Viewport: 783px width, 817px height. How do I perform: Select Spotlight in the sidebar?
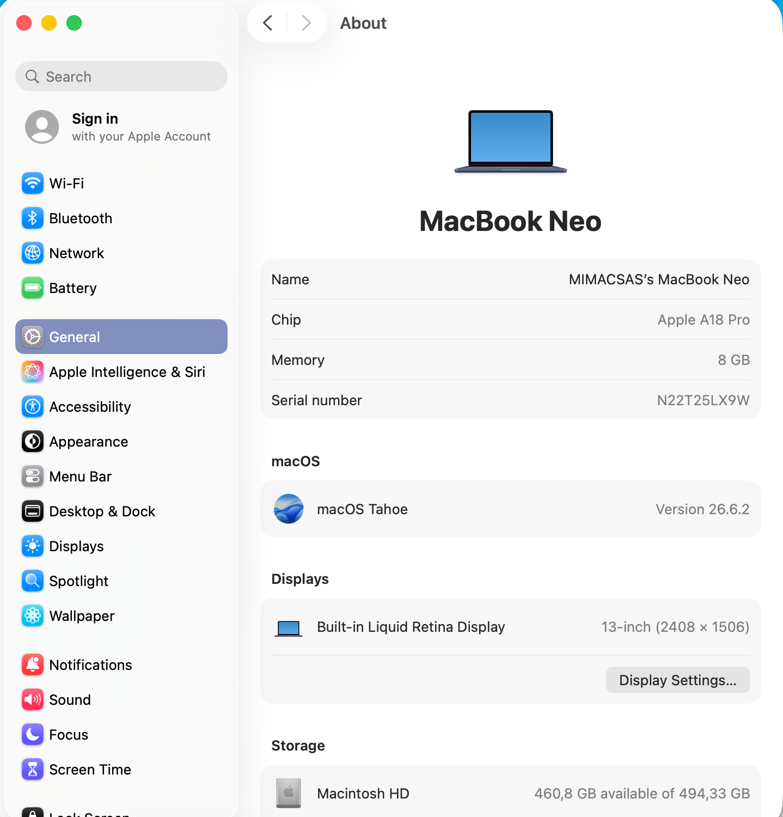tap(121, 581)
